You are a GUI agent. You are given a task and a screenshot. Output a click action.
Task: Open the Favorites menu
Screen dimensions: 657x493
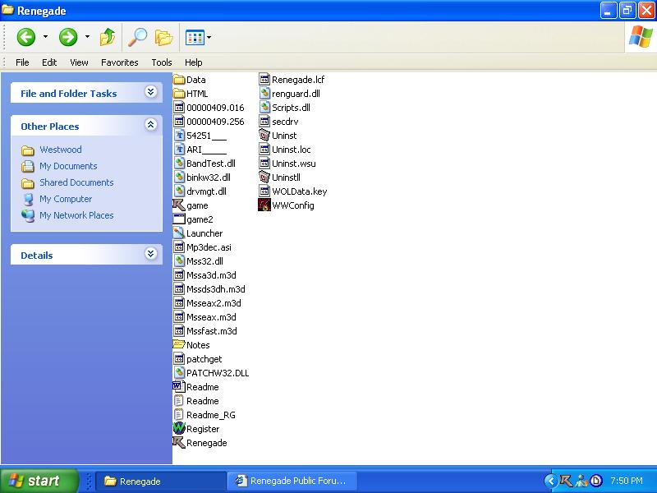tap(119, 62)
